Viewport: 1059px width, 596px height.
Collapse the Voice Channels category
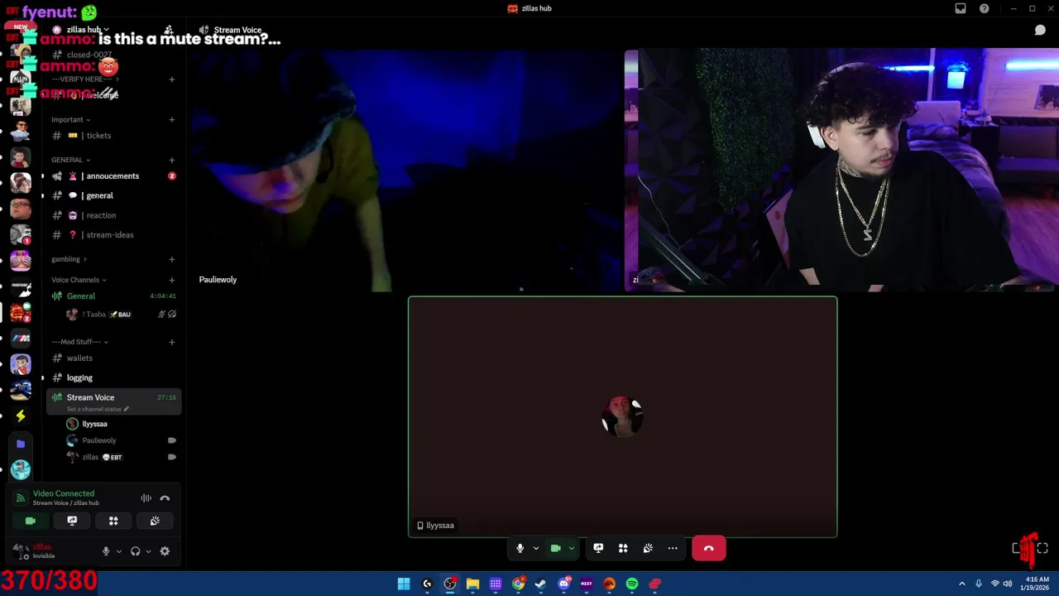(79, 280)
